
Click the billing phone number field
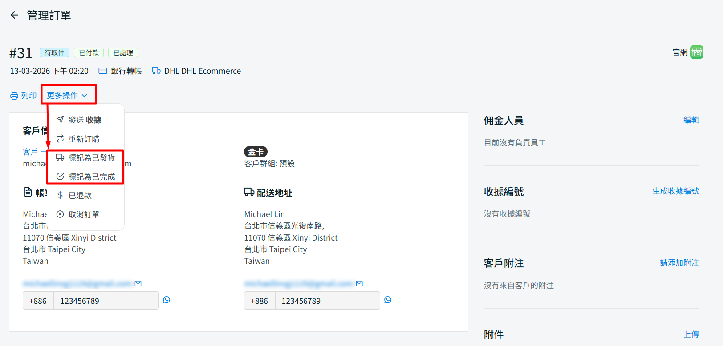pyautogui.click(x=106, y=301)
